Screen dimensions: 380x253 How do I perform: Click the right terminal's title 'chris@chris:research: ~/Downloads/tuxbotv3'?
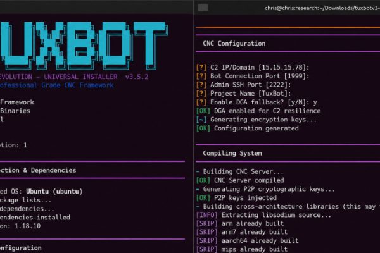322,8
